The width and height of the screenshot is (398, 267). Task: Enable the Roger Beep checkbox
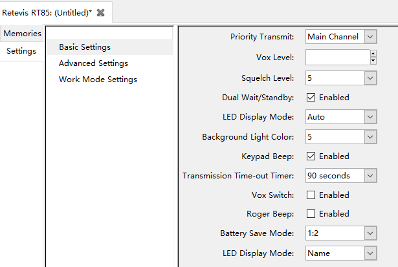[x=311, y=214]
